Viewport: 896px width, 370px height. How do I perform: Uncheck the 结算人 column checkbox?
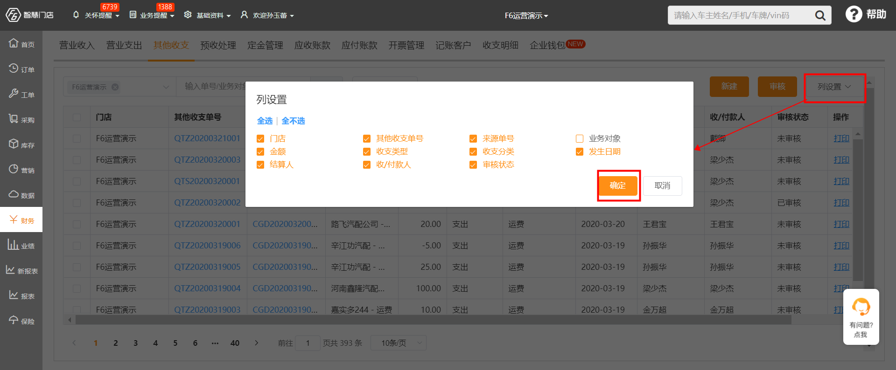point(260,165)
